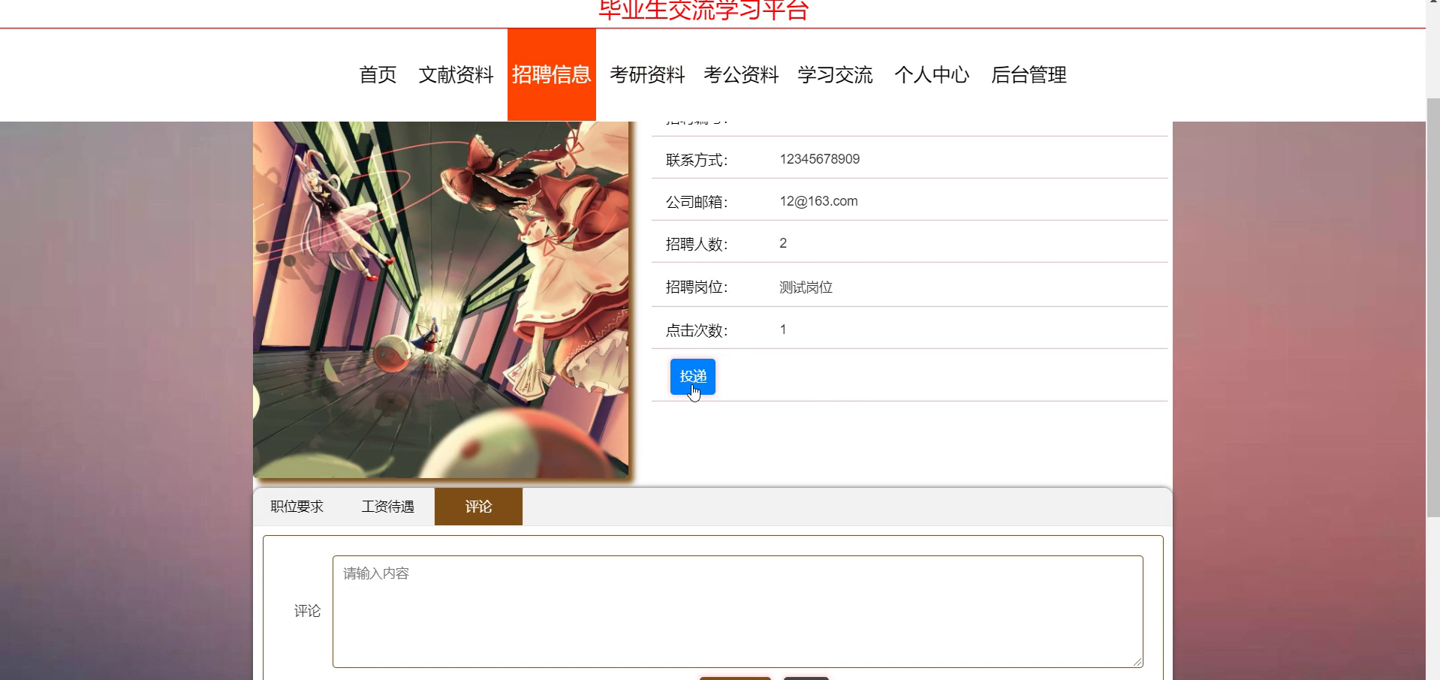The image size is (1440, 680).
Task: Open 后台管理 link
Action: pyautogui.click(x=1029, y=75)
